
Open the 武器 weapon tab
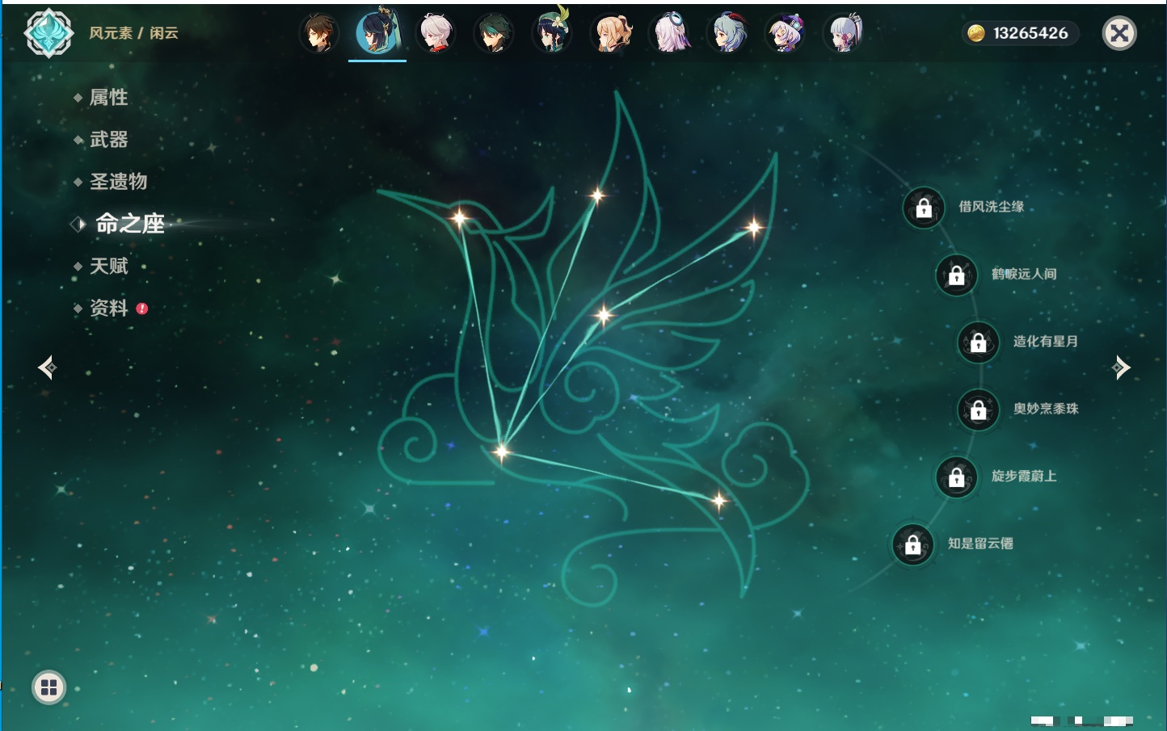pos(108,140)
